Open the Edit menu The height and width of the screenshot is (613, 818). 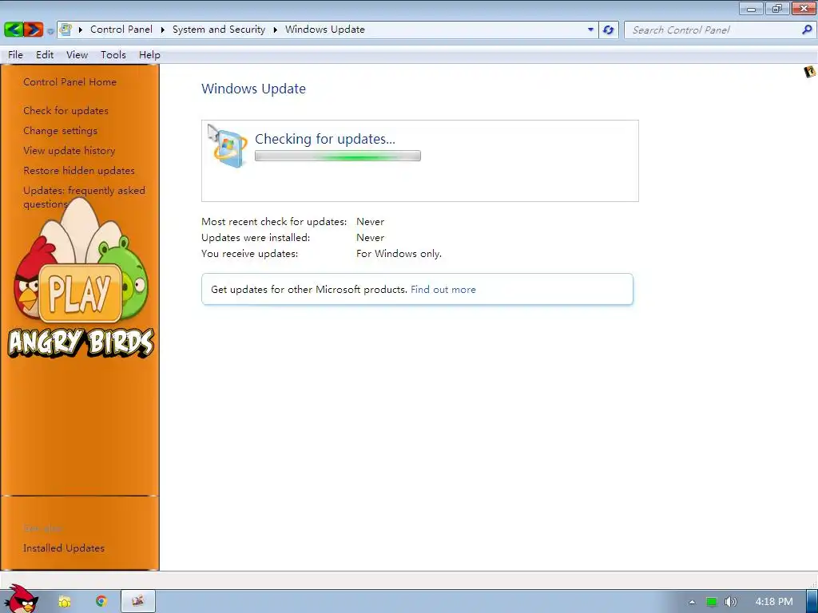(45, 55)
